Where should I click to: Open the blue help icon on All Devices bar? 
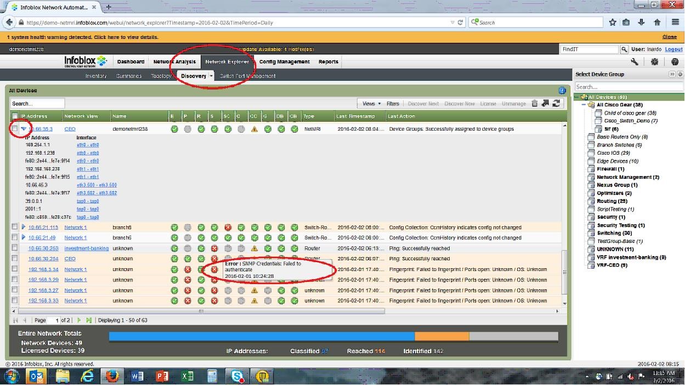tap(562, 90)
